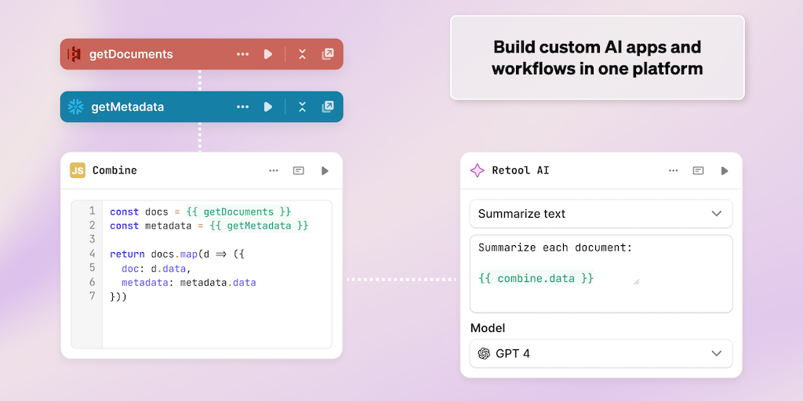This screenshot has height=401, width=803.
Task: Click the Model label
Action: (488, 328)
